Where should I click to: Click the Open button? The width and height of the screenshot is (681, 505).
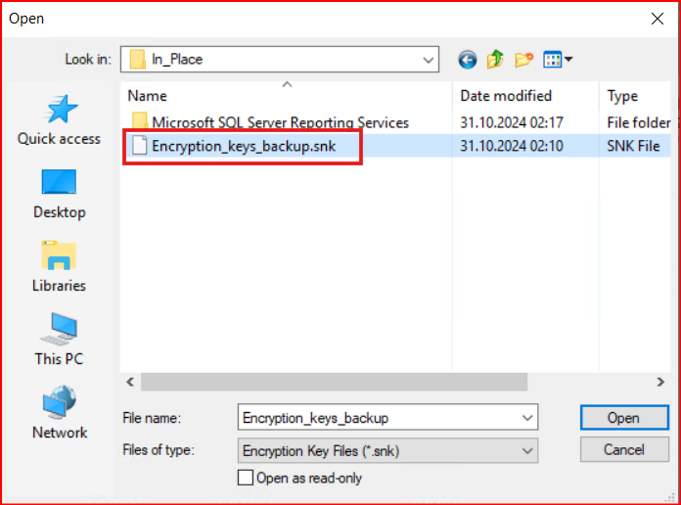coord(623,418)
